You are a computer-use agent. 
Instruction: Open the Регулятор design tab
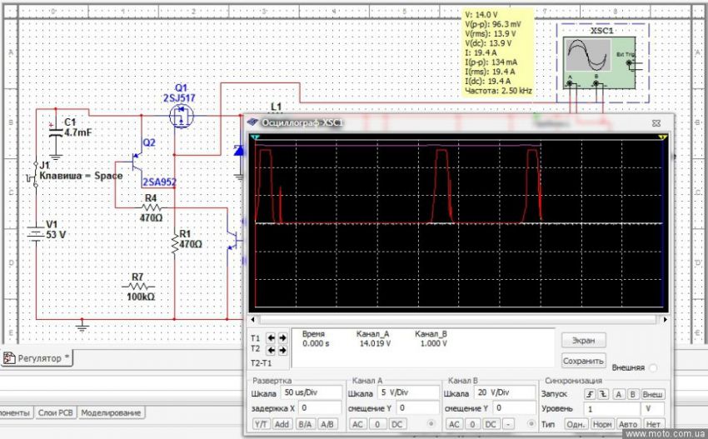point(39,358)
